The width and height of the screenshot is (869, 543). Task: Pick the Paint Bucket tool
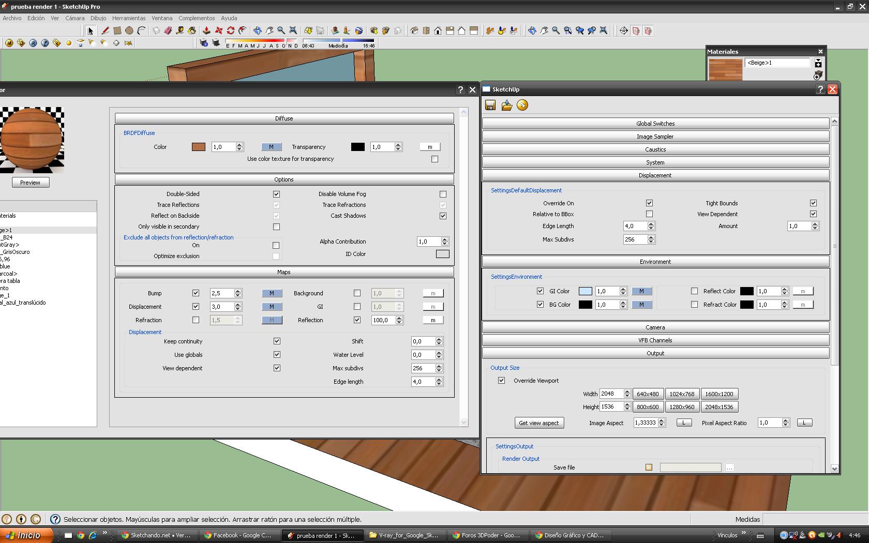[x=192, y=31]
